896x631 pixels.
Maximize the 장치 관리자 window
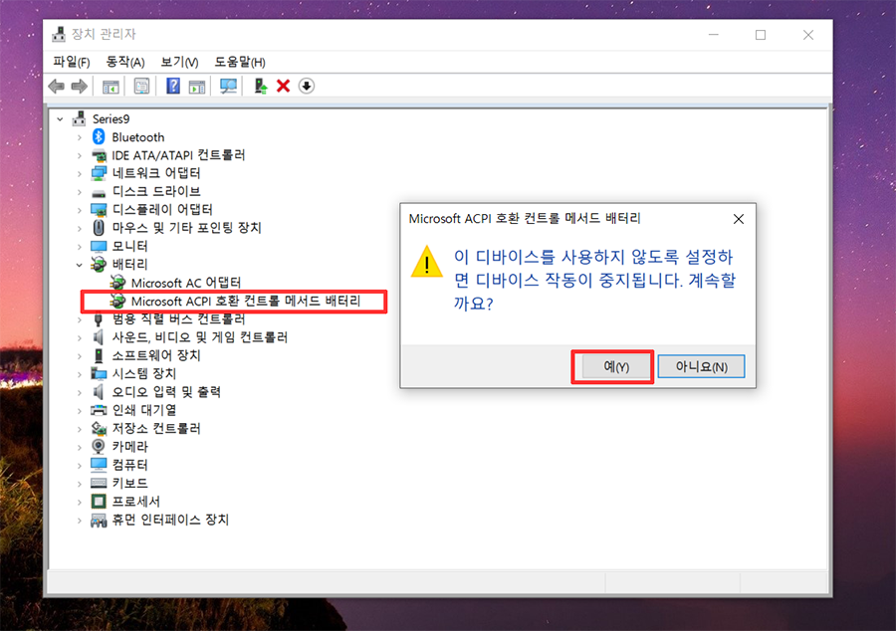pos(761,35)
